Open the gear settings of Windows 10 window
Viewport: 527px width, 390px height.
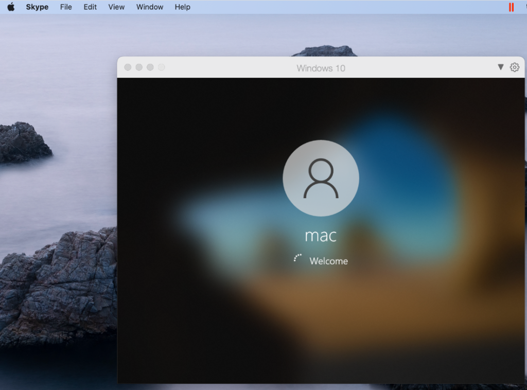tap(515, 67)
